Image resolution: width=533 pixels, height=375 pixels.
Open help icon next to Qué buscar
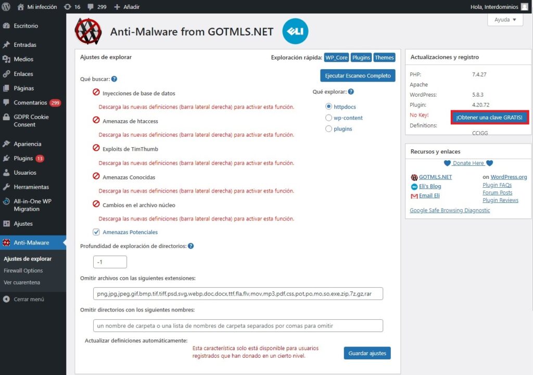coord(114,79)
